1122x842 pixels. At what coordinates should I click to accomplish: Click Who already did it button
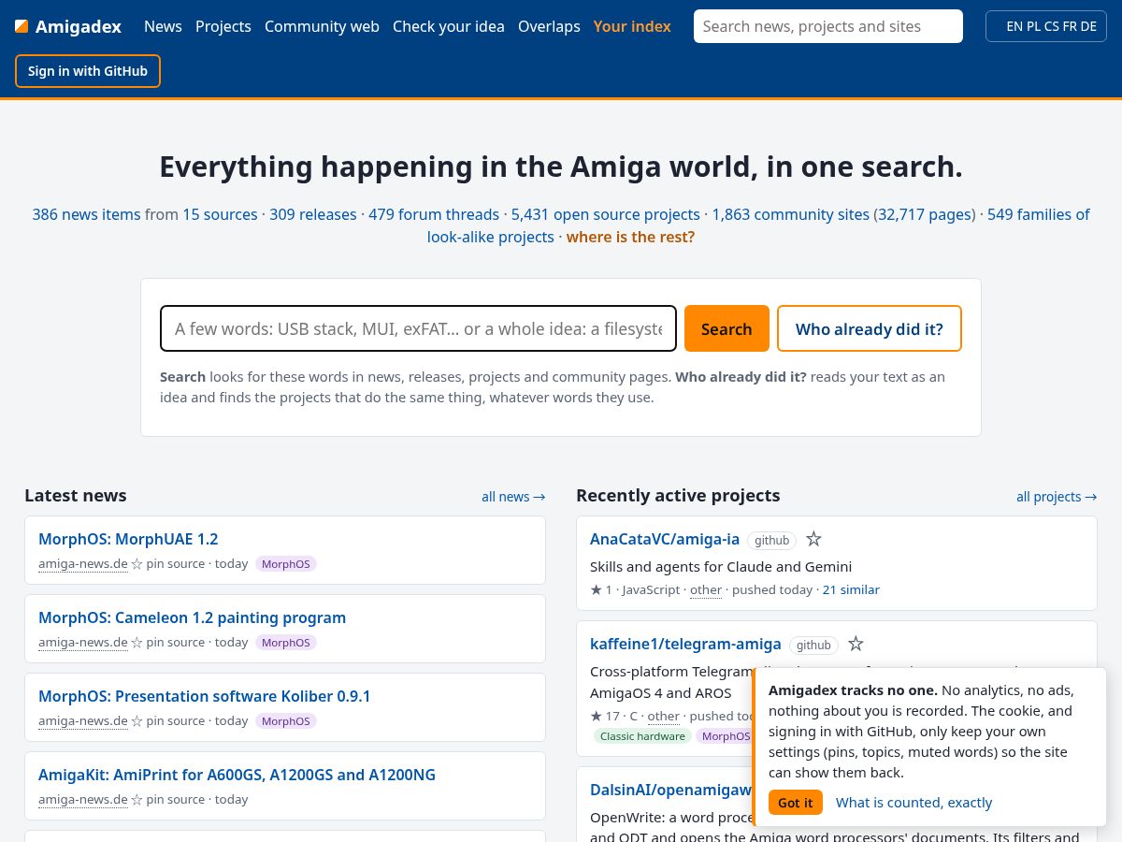click(x=870, y=328)
